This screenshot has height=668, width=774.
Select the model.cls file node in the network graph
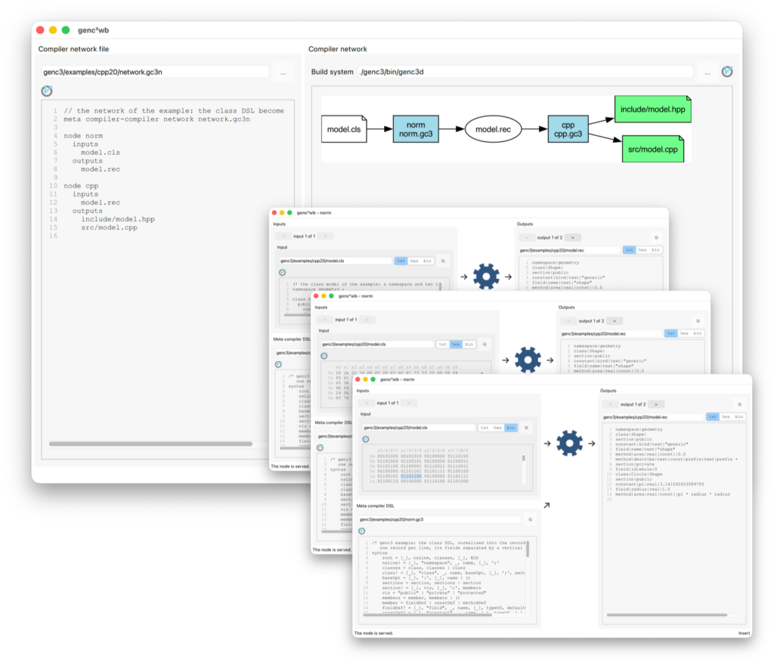(344, 129)
